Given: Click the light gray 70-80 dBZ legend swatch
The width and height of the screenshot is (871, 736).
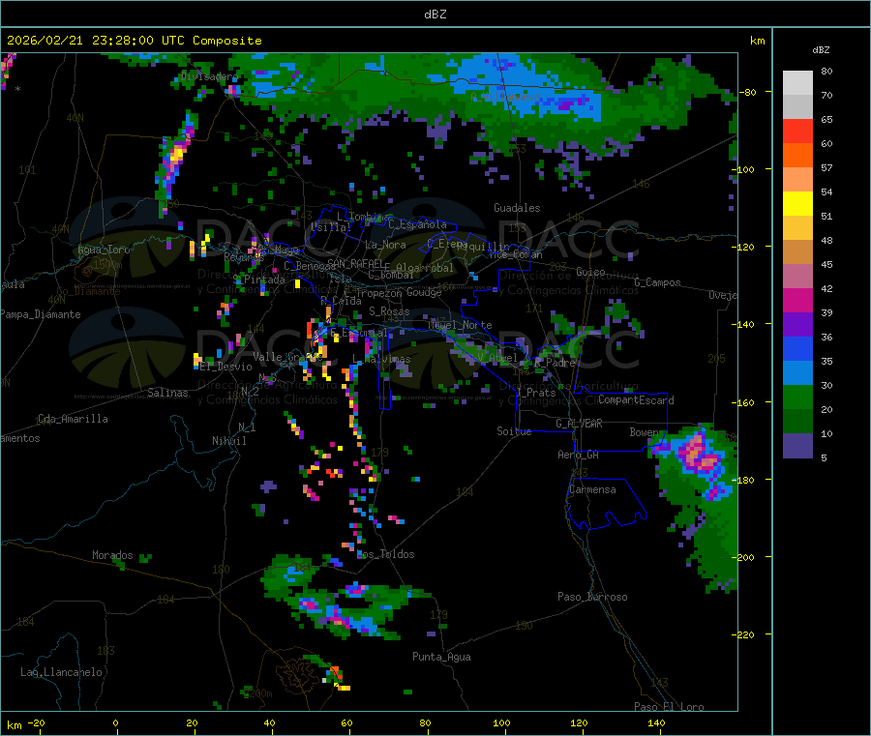Looking at the screenshot, I should 797,83.
